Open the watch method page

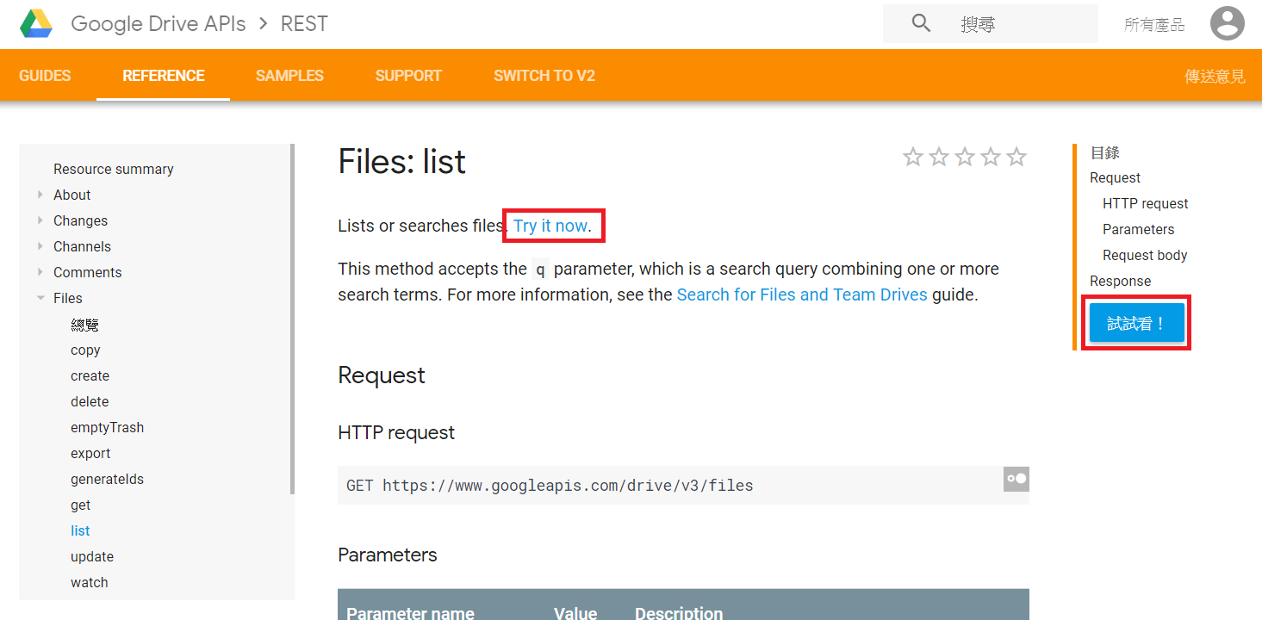(x=90, y=582)
